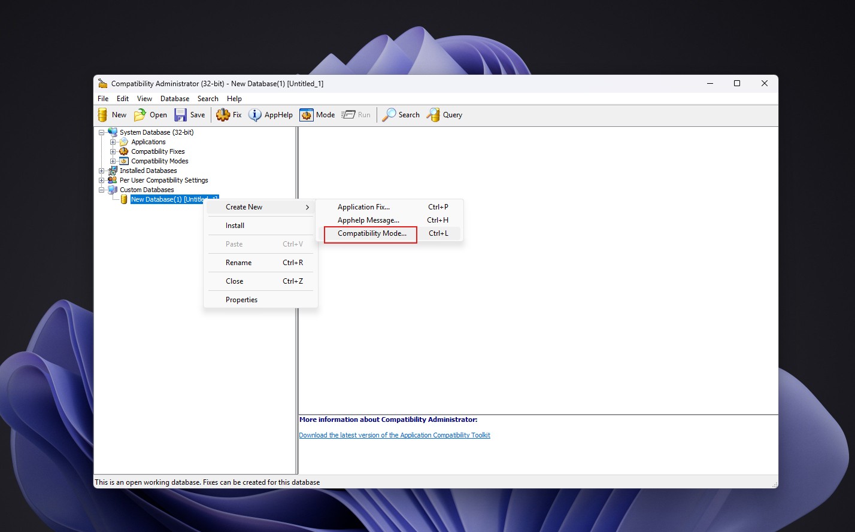This screenshot has width=855, height=532.
Task: Select Per User Compatibility Settings item
Action: (x=164, y=180)
